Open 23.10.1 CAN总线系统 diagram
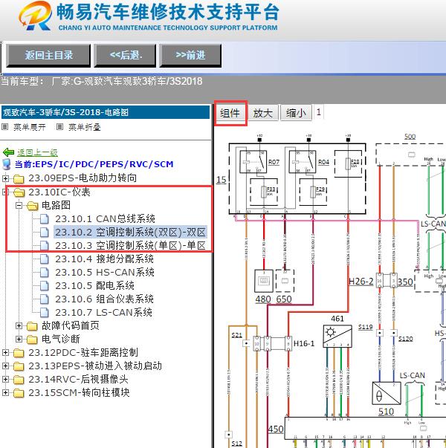 coord(105,219)
